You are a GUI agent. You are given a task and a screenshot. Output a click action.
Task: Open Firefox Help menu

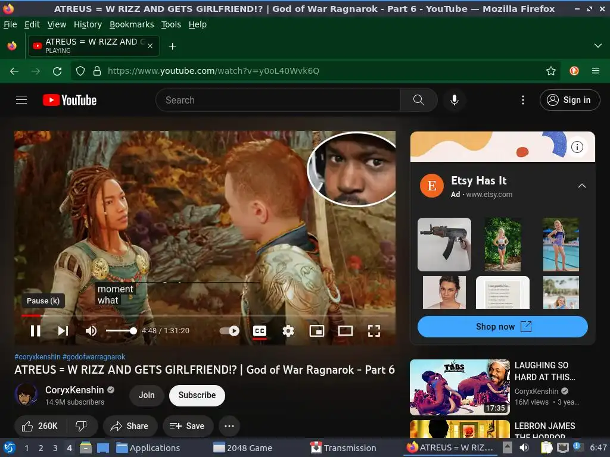(x=197, y=24)
